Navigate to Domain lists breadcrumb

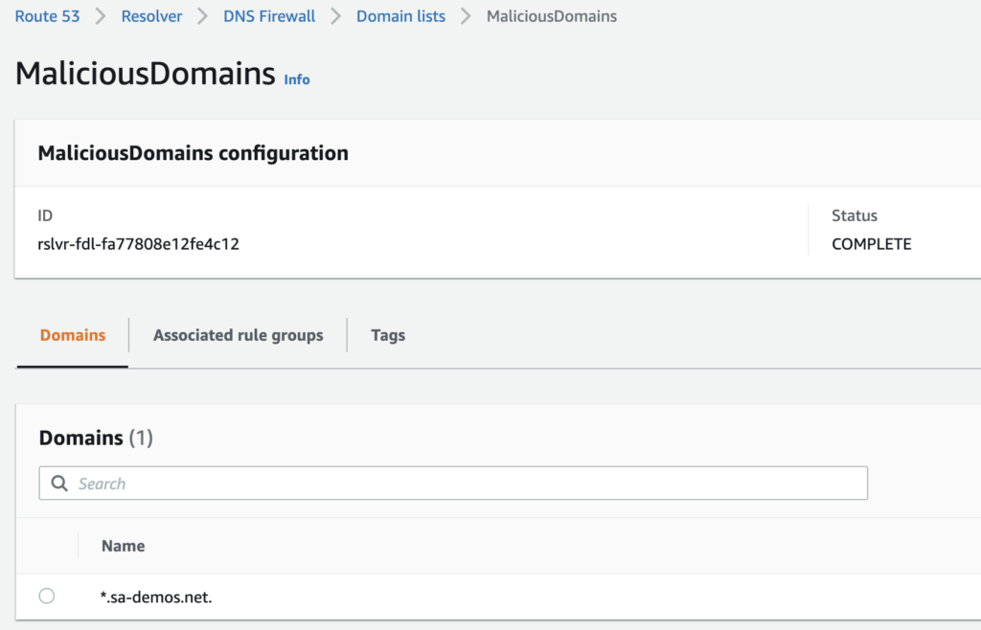pos(400,16)
